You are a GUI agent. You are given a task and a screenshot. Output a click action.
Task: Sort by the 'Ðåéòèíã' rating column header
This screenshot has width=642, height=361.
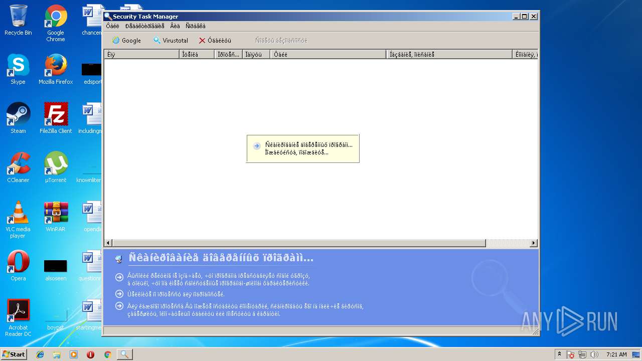pyautogui.click(x=197, y=54)
